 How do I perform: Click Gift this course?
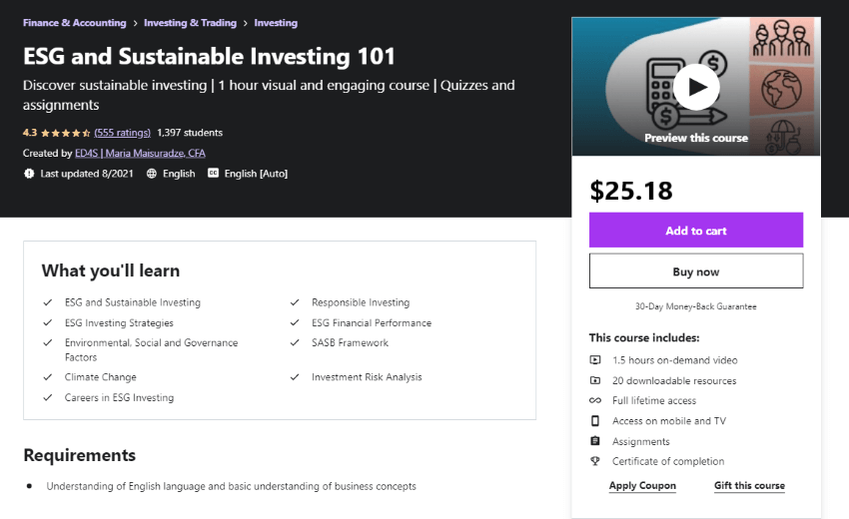[x=749, y=485]
